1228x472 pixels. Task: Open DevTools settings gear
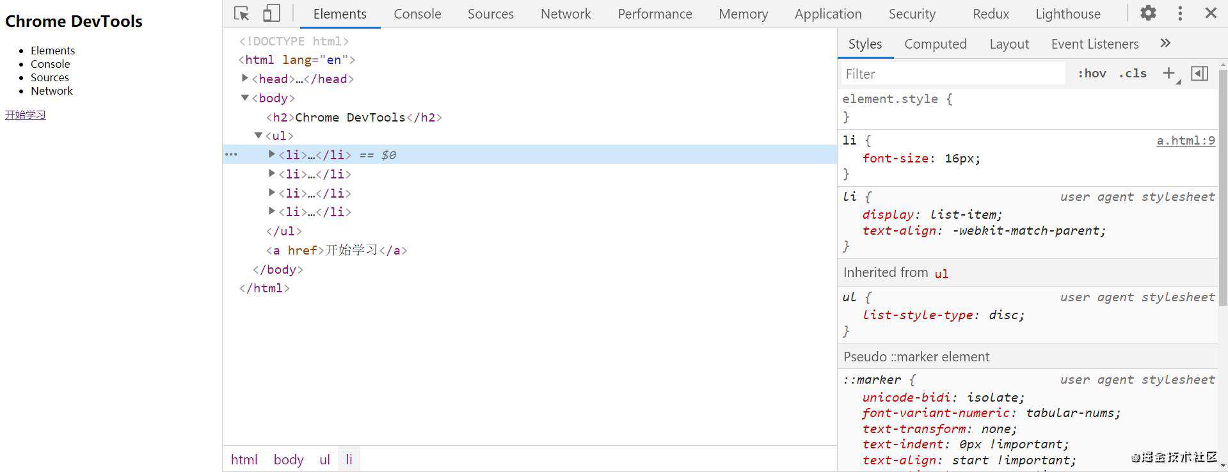(x=1148, y=13)
